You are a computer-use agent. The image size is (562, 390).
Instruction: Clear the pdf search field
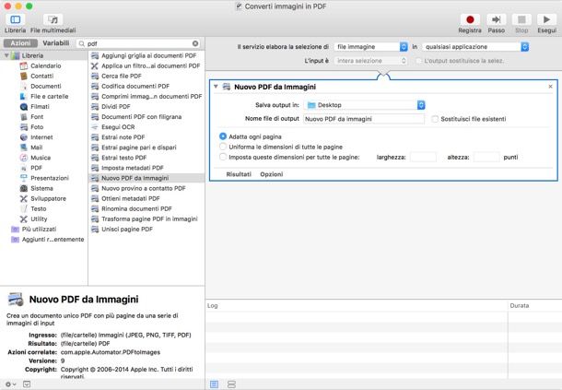click(x=195, y=43)
